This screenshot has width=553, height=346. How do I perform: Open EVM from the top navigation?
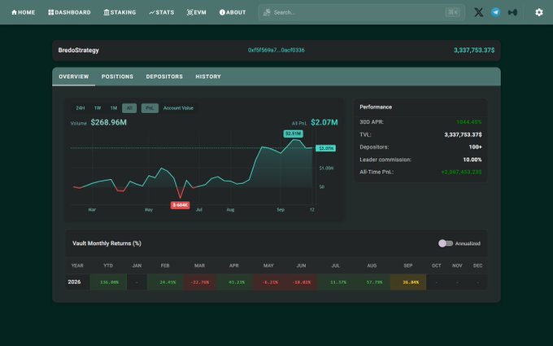(197, 12)
